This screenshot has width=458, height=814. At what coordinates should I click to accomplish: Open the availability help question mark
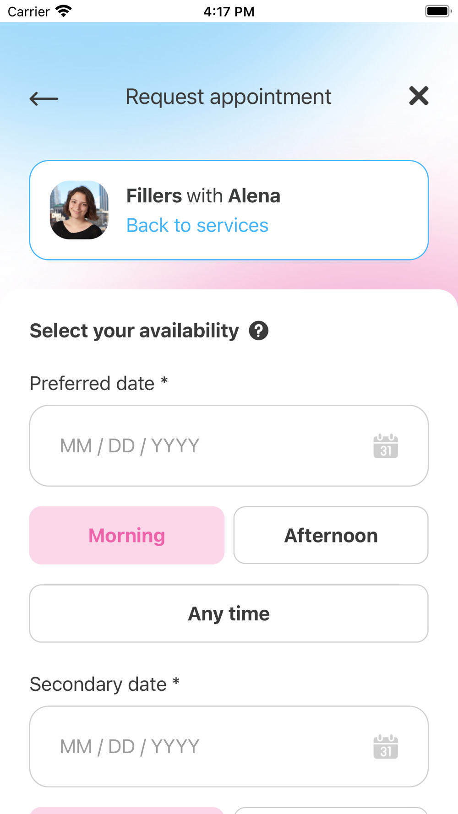[x=259, y=331]
